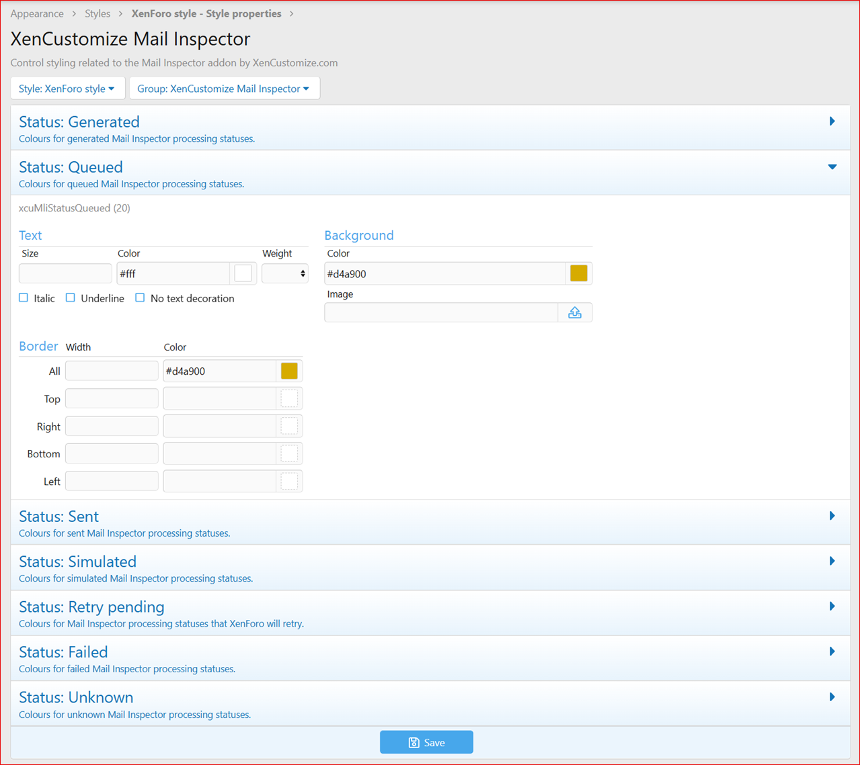Click the text Color field showing #fff
This screenshot has height=765, width=860.
pos(173,273)
